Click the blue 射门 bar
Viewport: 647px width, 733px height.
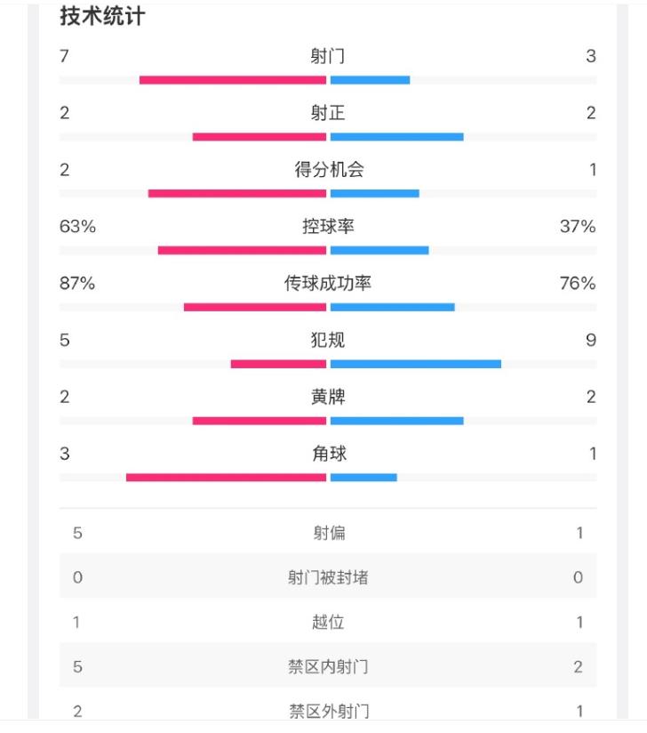[370, 80]
